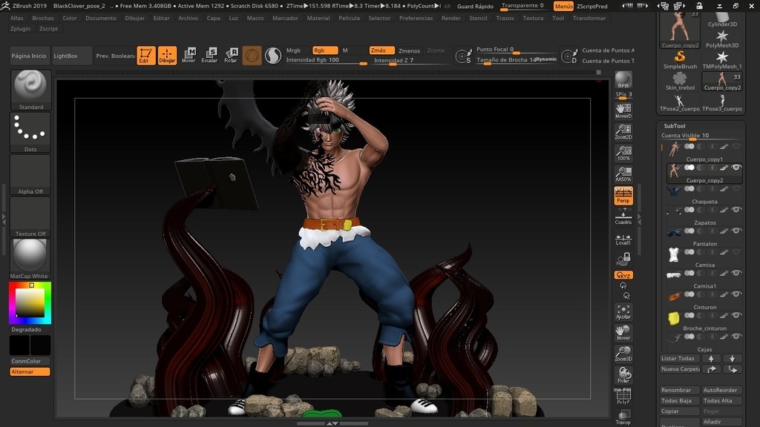760x427 pixels.
Task: Open the Dots stroke type picker
Action: coord(30,132)
